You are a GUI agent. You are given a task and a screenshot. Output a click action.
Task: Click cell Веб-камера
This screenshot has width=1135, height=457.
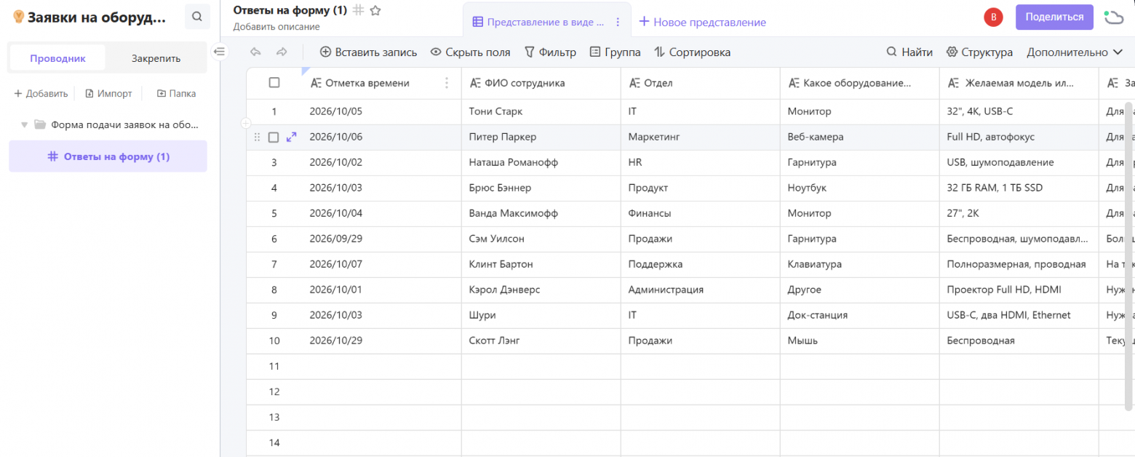coord(859,137)
